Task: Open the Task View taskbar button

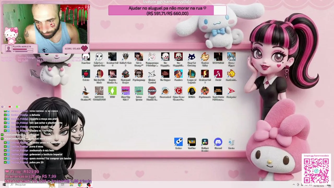Action: (63, 185)
